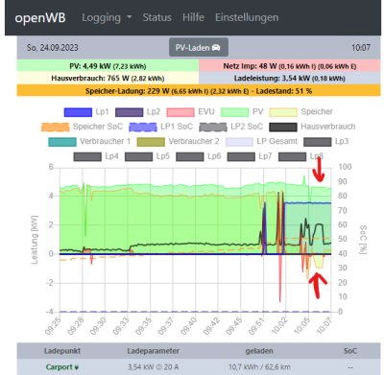Toggle the LP1 SoC legend entry

[x=161, y=127]
